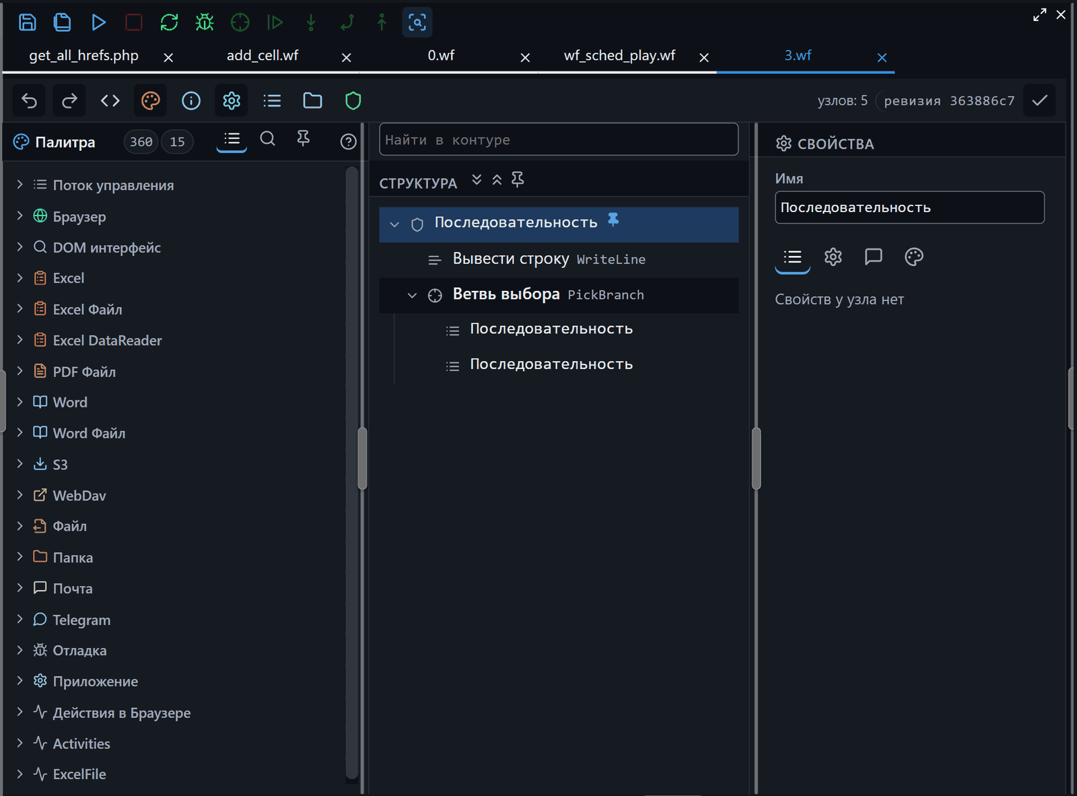
Task: Switch to add_cell.wf tab
Action: click(x=263, y=56)
